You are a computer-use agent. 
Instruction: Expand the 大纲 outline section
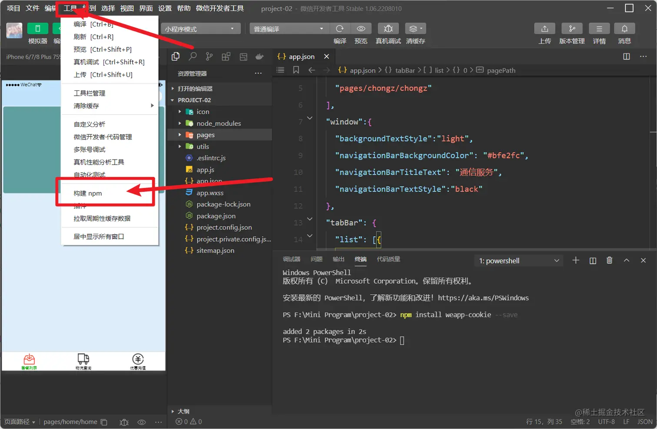click(219, 411)
